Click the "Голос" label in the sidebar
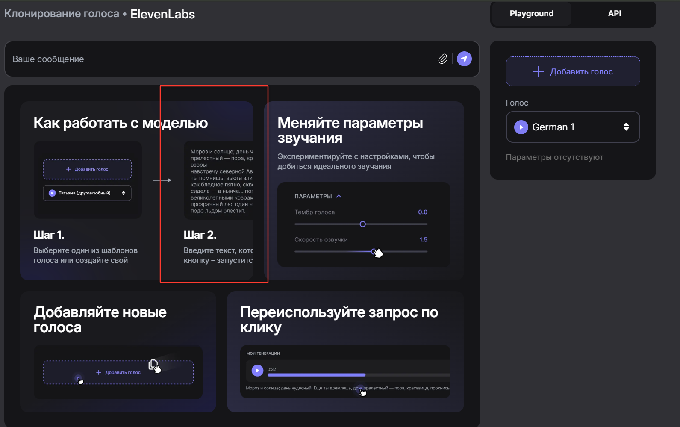This screenshot has width=680, height=427. pos(517,103)
